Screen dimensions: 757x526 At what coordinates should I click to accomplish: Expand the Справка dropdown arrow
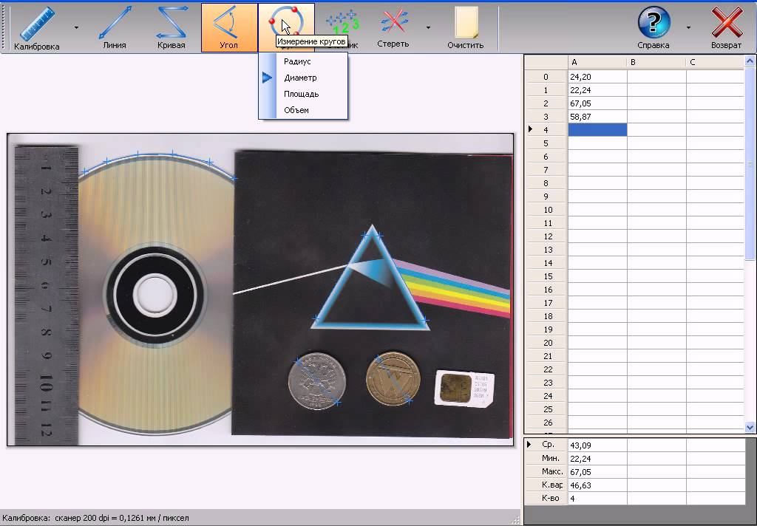688,28
